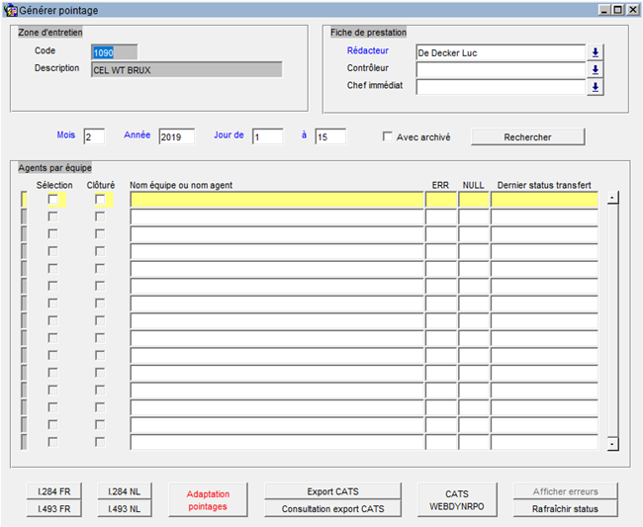Image resolution: width=643 pixels, height=527 pixels.
Task: Click the CATS WEBDYNRPO button
Action: coord(457,500)
